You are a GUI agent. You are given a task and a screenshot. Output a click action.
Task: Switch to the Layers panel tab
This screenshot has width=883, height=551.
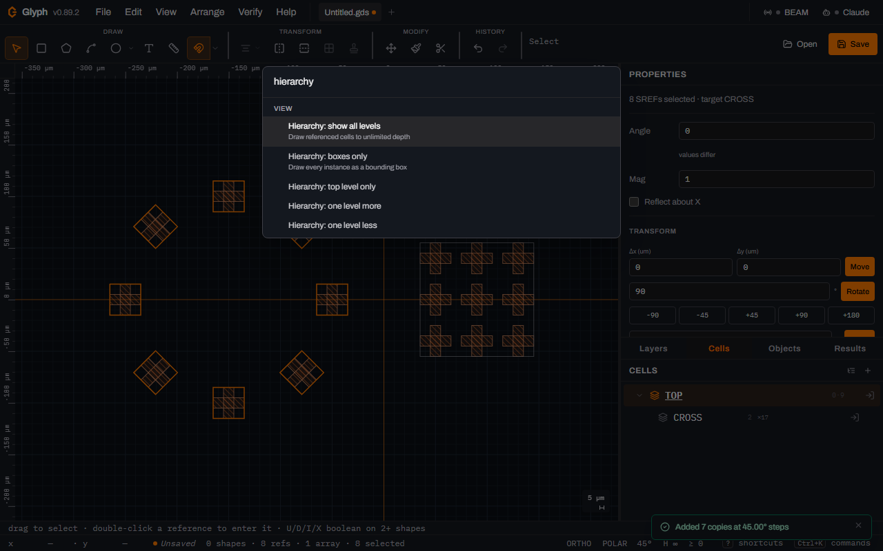[x=653, y=349]
